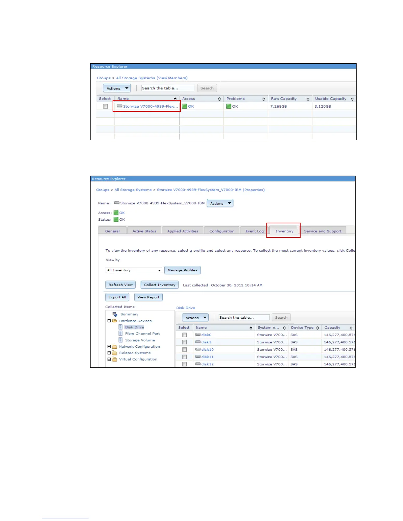Click the Refresh View button

(121, 285)
